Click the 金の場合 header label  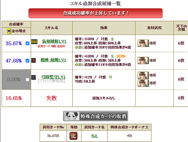click(19, 31)
